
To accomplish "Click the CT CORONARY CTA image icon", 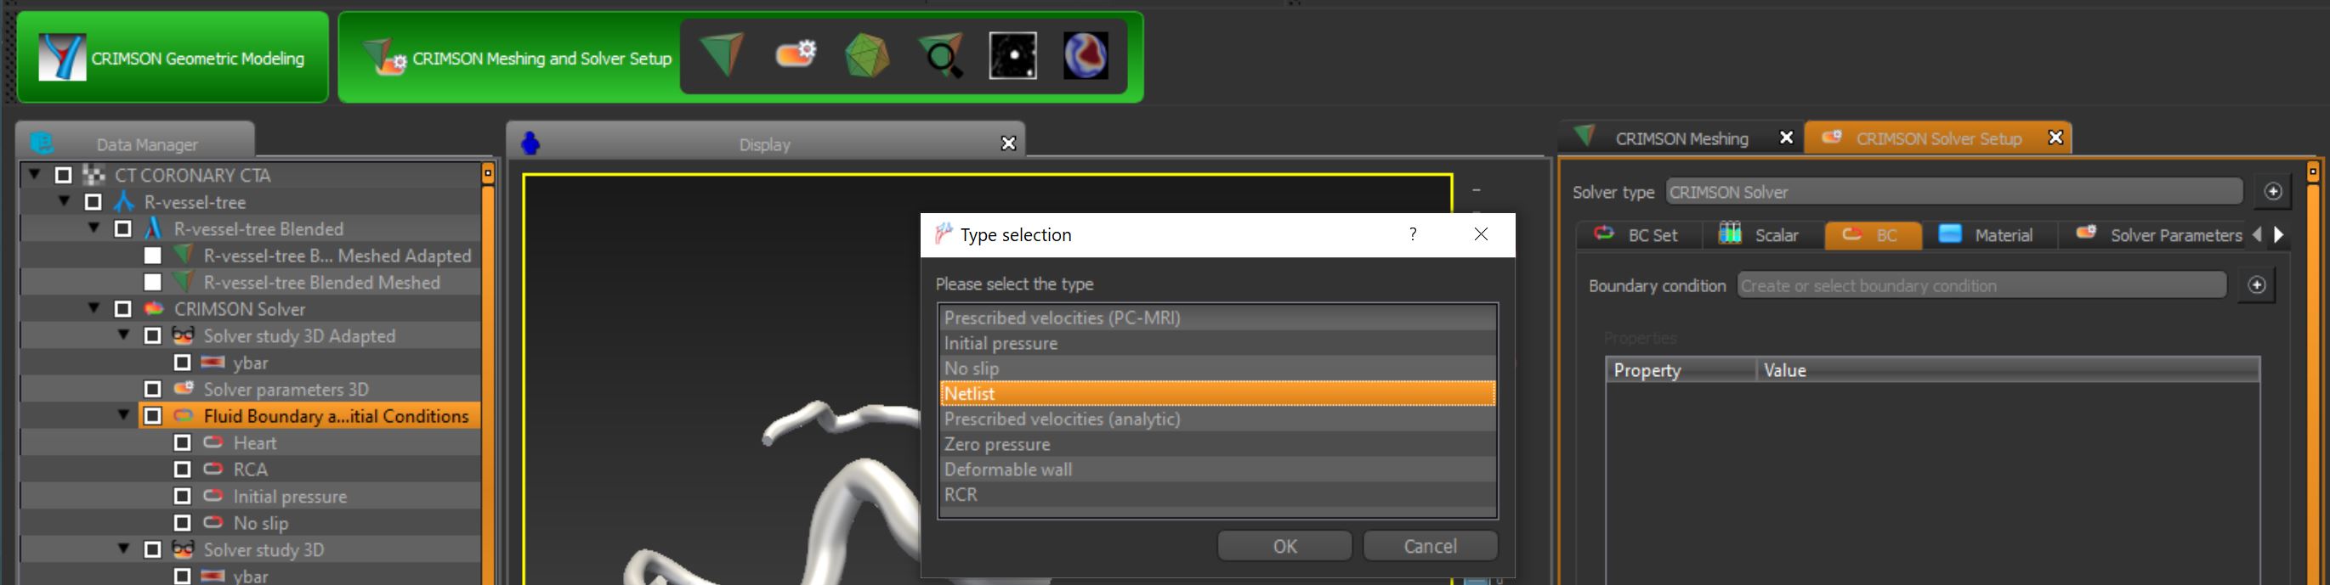I will pyautogui.click(x=94, y=174).
